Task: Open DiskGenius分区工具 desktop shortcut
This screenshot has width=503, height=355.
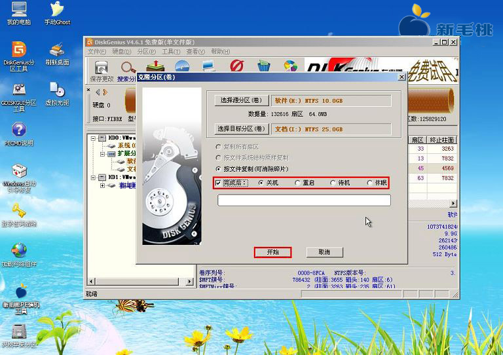Action: (x=19, y=56)
